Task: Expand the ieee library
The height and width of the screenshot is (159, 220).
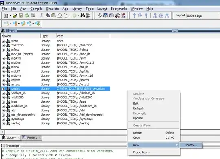Action: (x=3, y=102)
